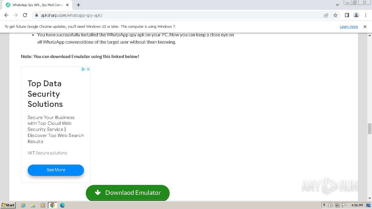Click MIT Secure solutions advertiser text
The width and height of the screenshot is (372, 209).
click(x=47, y=153)
